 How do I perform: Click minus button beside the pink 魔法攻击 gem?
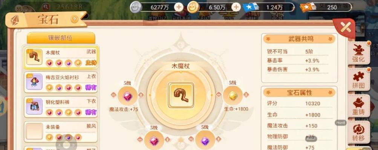[113, 95]
